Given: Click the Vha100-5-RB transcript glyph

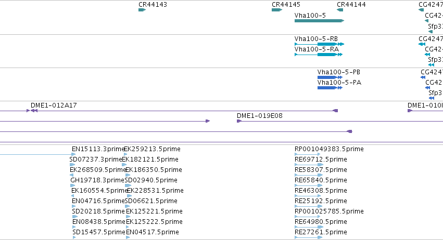Looking at the screenshot, I should [319, 44].
